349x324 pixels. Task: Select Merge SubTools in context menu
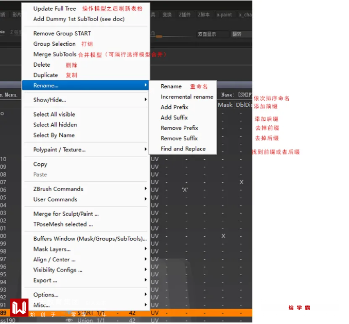click(x=55, y=54)
